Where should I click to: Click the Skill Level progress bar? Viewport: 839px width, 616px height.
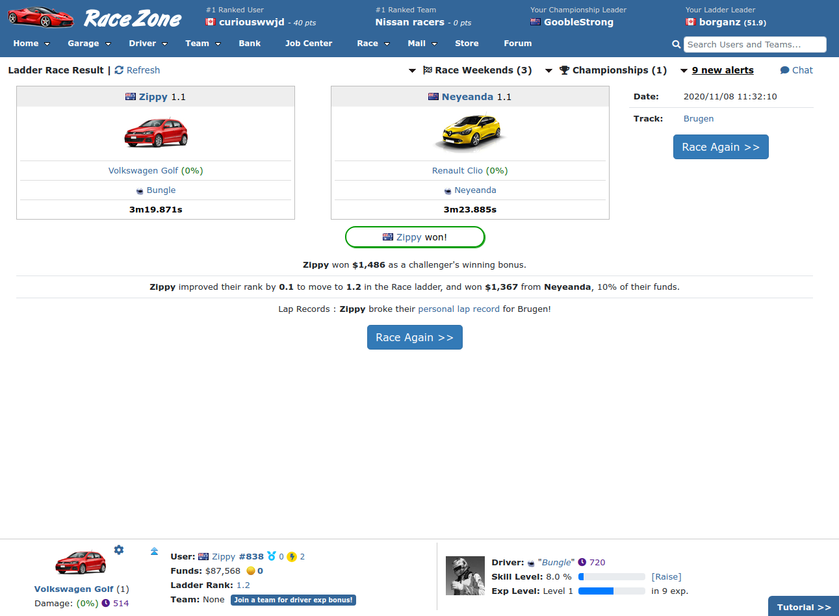tap(612, 577)
